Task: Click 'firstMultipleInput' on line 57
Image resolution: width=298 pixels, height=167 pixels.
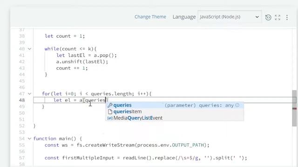Action: [x=88, y=158]
